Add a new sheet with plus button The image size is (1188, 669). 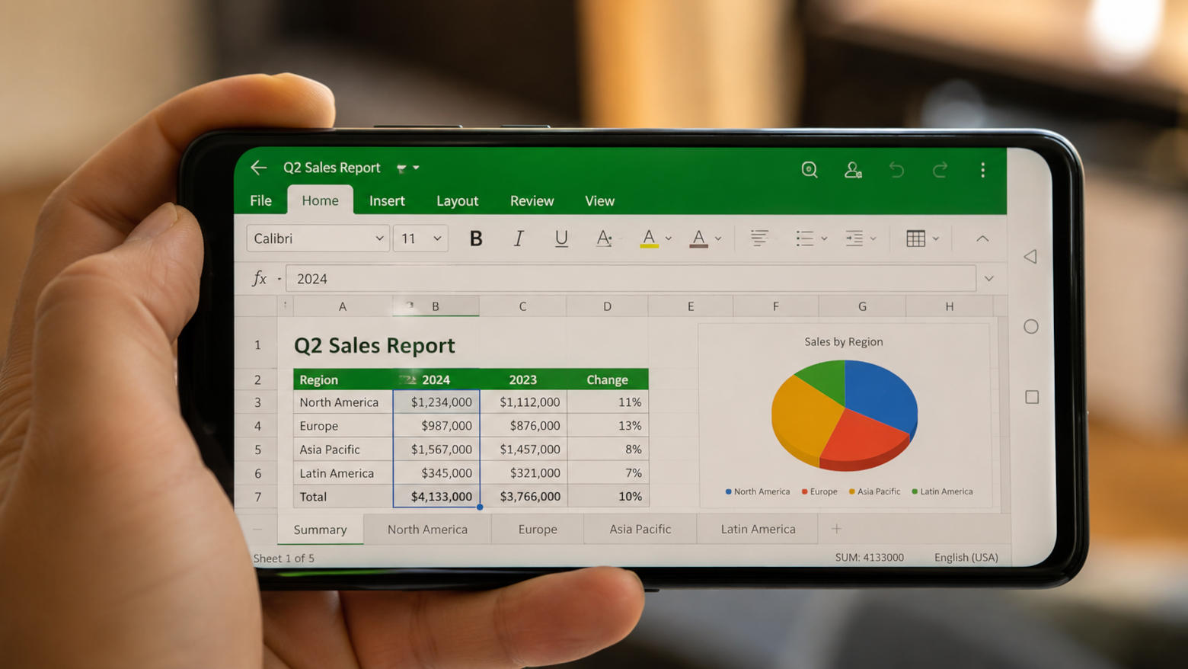click(x=836, y=529)
